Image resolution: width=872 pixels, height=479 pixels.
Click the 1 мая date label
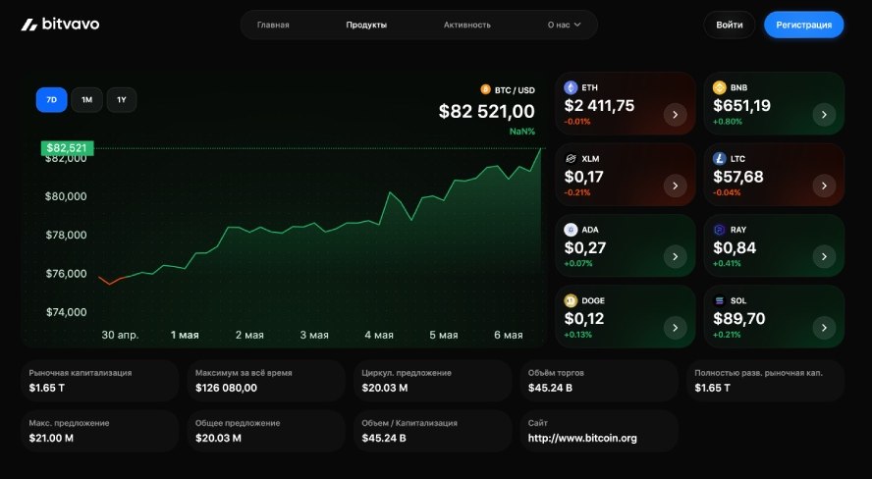(x=185, y=335)
